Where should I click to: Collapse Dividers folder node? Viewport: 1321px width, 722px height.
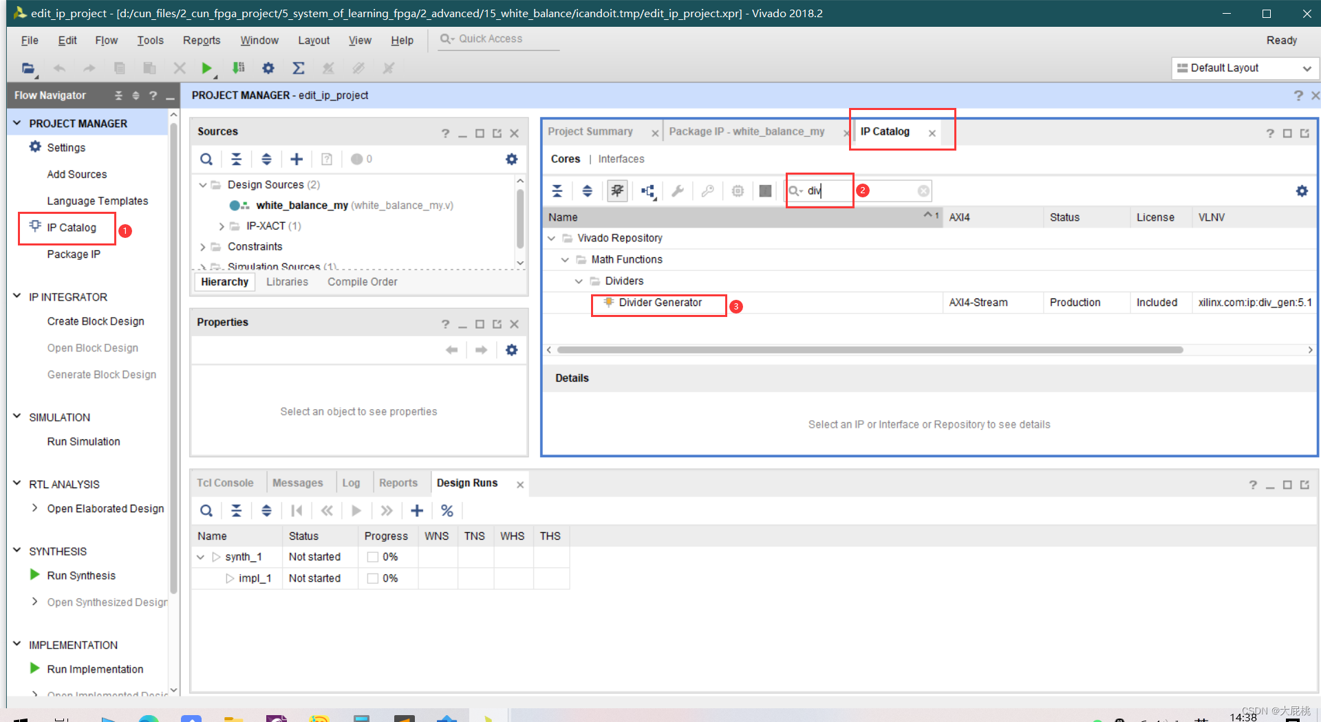click(x=579, y=281)
